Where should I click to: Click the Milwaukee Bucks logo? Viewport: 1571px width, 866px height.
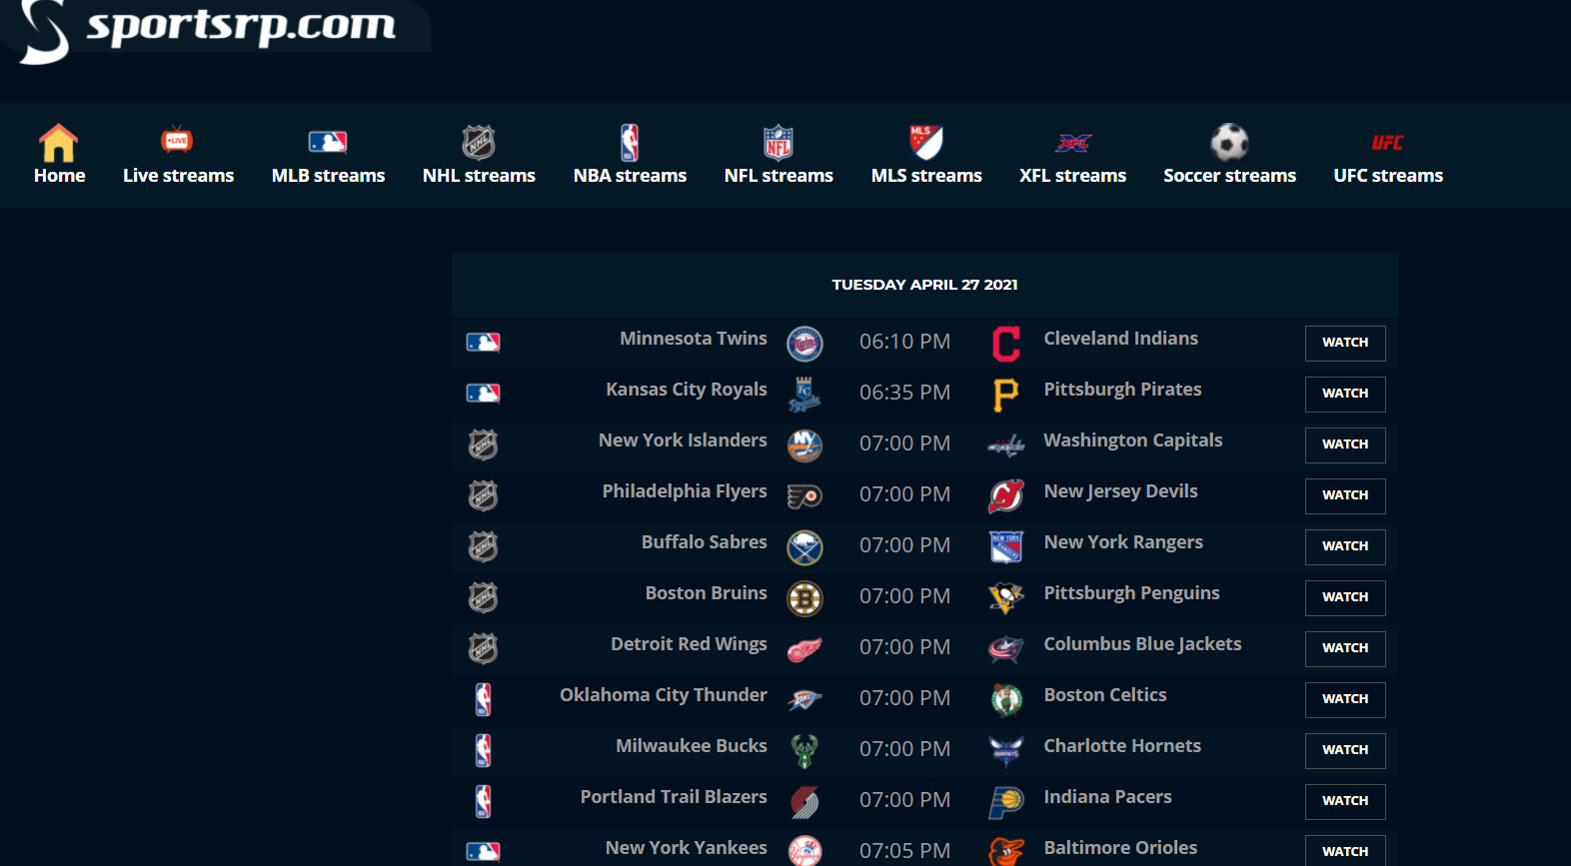[x=804, y=751]
